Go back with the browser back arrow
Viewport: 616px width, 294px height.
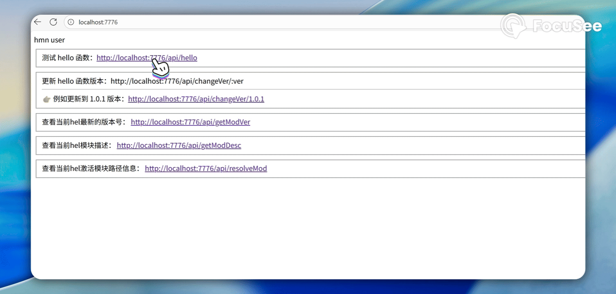tap(38, 22)
